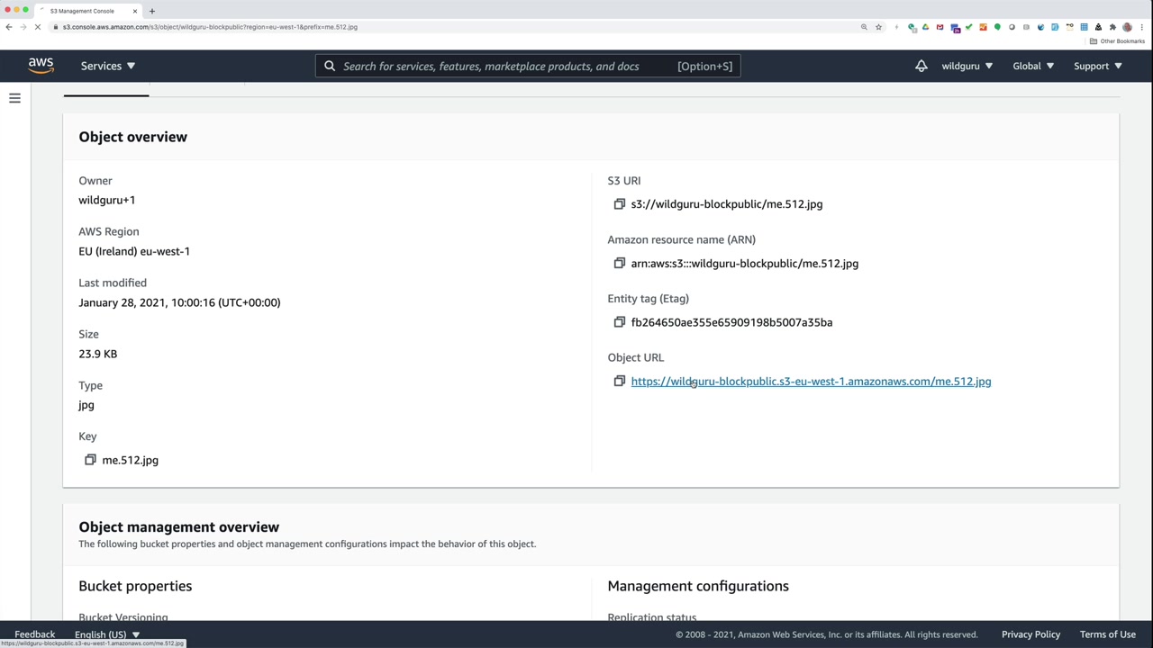Select the S3 URI text s3://wildguru-blockpublic/me.512.jpg
The width and height of the screenshot is (1153, 648).
click(x=727, y=204)
